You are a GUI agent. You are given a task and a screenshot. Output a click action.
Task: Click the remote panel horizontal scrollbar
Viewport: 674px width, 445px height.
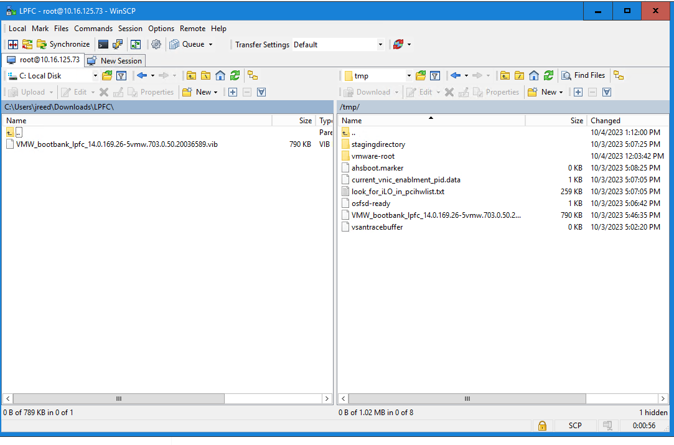click(467, 398)
